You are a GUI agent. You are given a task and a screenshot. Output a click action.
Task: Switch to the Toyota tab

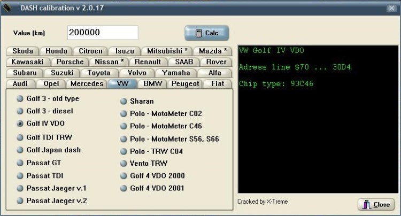click(x=98, y=73)
